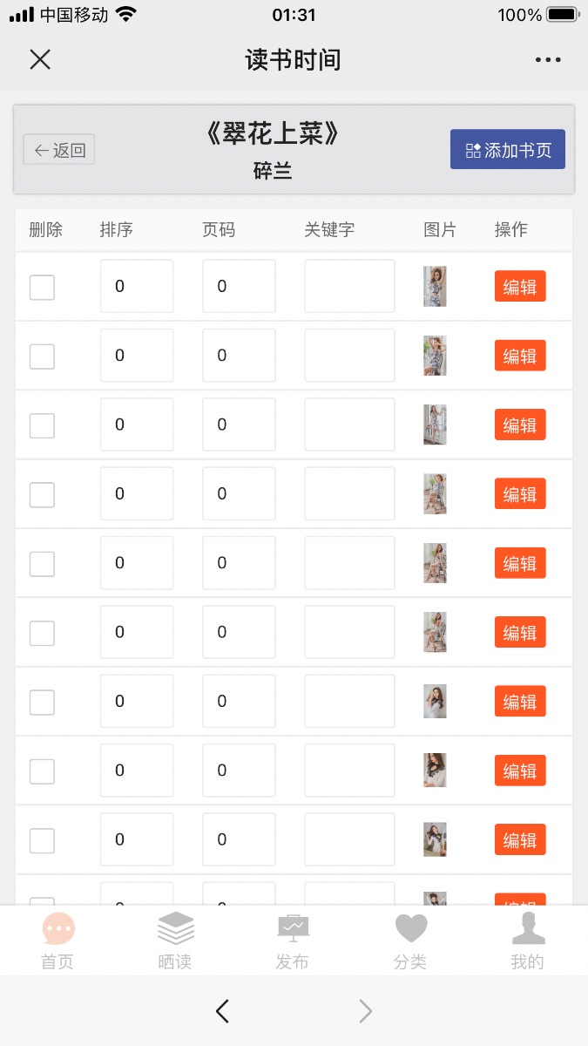Check the delete checkbox in first row

tap(42, 287)
